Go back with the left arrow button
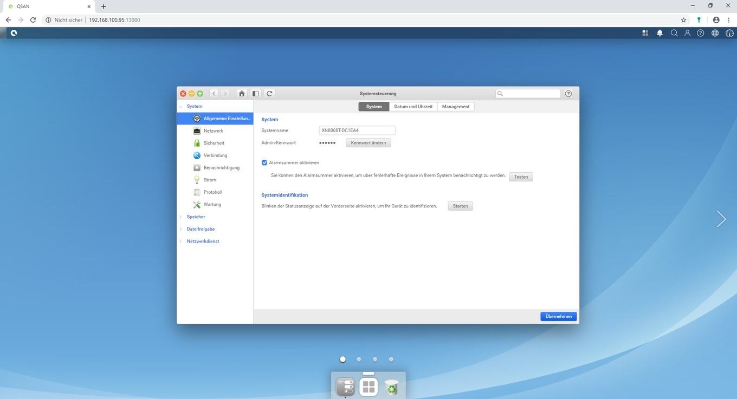The width and height of the screenshot is (737, 399). (x=214, y=94)
